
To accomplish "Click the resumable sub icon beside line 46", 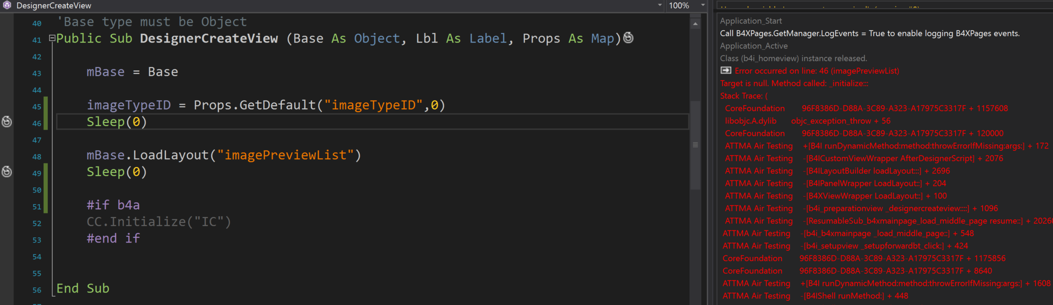I will coord(6,122).
